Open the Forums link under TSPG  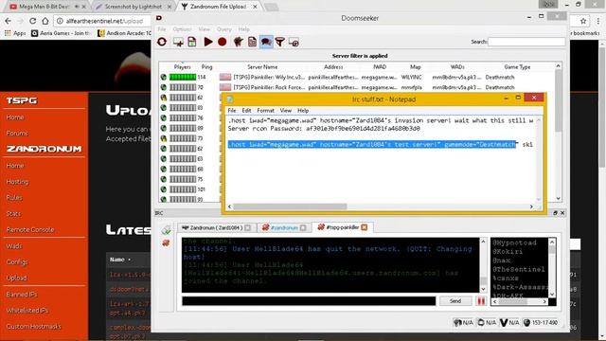tap(17, 134)
